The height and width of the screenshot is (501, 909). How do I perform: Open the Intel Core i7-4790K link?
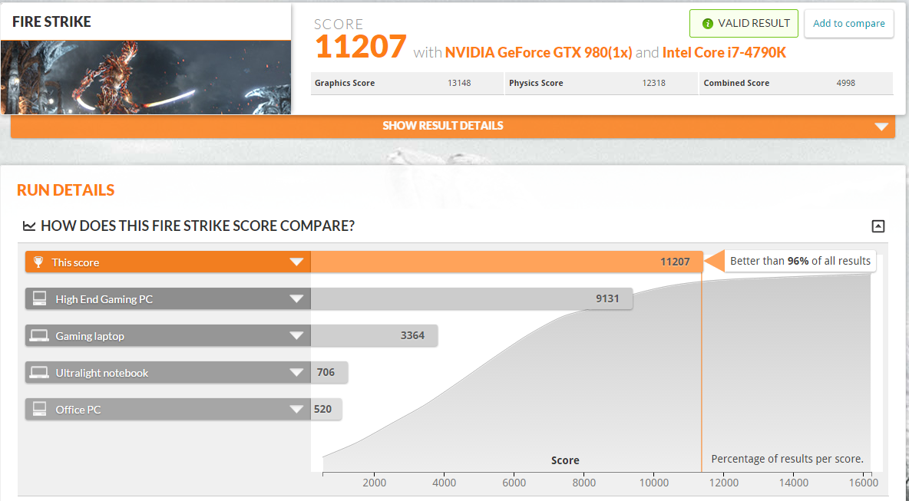click(724, 53)
